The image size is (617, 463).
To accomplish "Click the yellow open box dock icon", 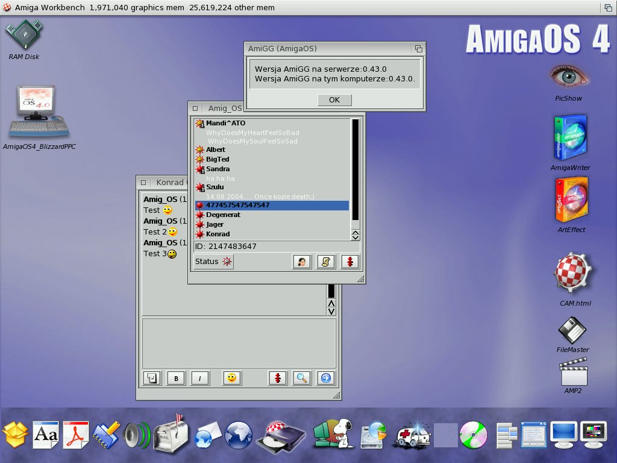I will click(15, 435).
